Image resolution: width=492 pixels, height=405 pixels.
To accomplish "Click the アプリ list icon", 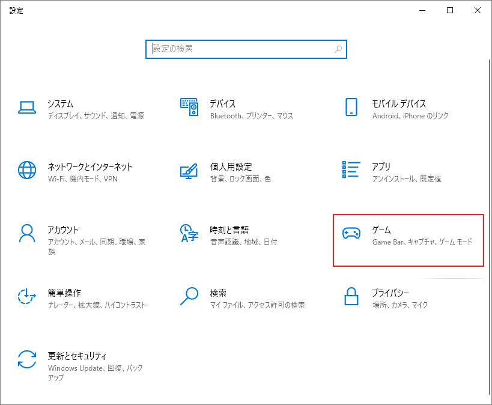I will (351, 169).
